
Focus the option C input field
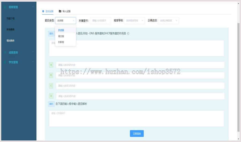click(x=140, y=86)
